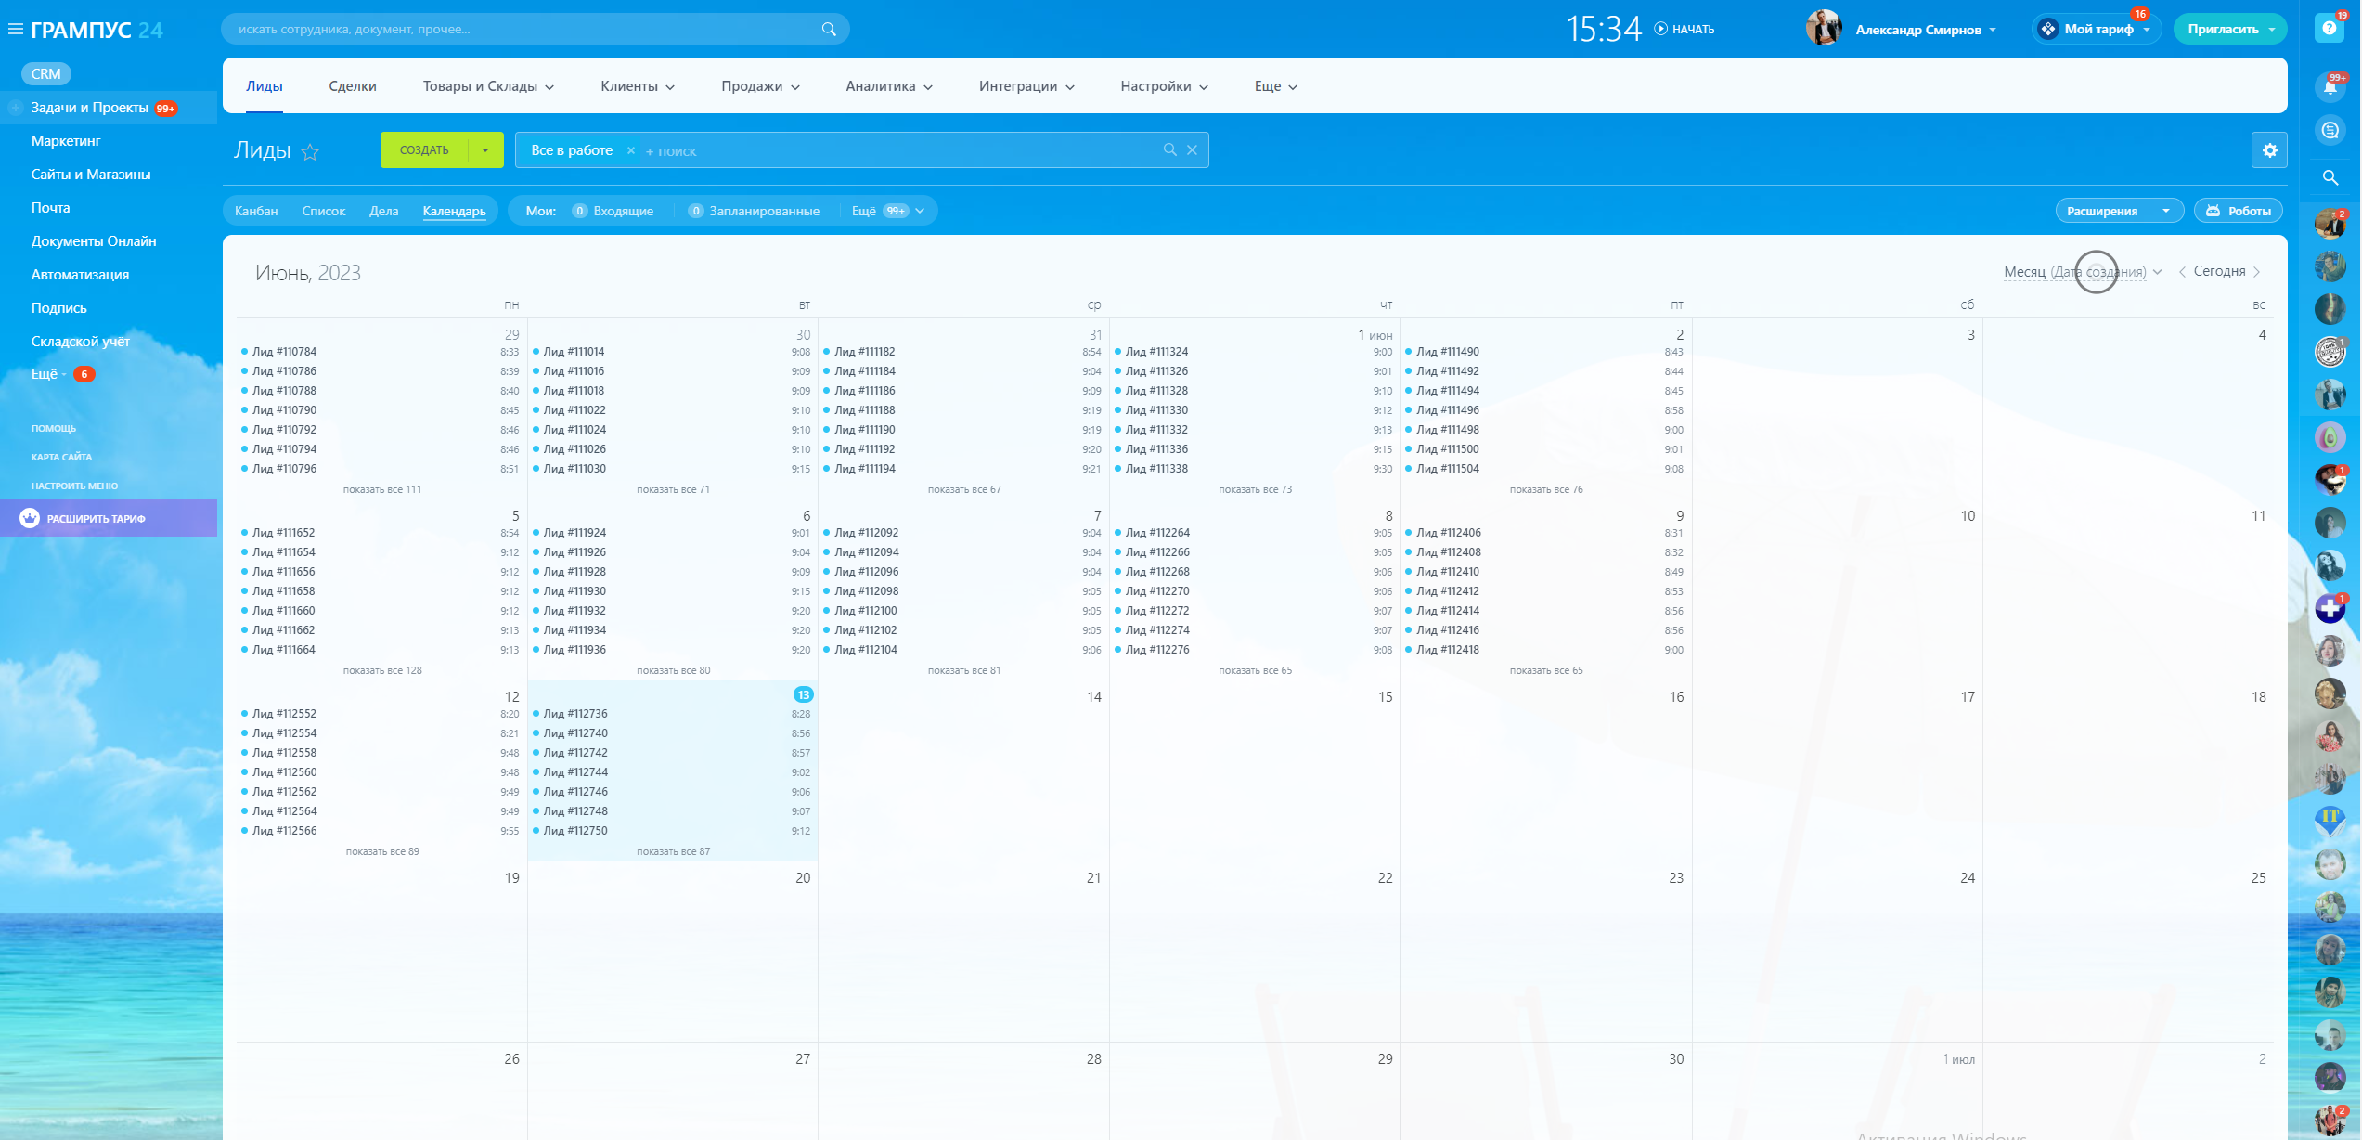This screenshot has height=1140, width=2362.
Task: Start the workday with Начать button
Action: point(1684,30)
